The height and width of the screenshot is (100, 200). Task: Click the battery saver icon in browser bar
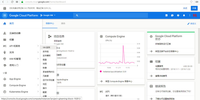(197, 2)
